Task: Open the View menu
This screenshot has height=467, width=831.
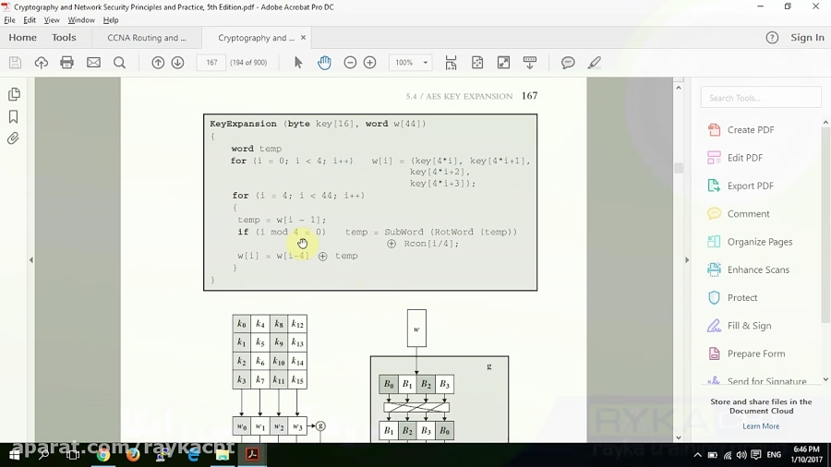Action: 52,20
